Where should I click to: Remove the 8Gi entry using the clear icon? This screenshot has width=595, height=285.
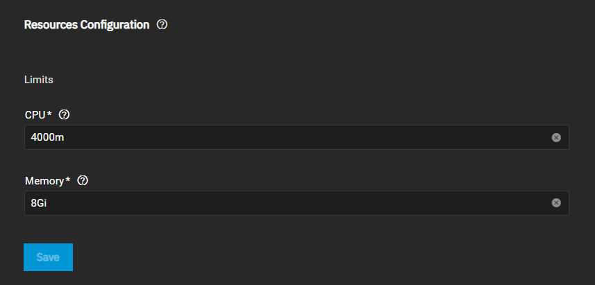[x=556, y=202]
